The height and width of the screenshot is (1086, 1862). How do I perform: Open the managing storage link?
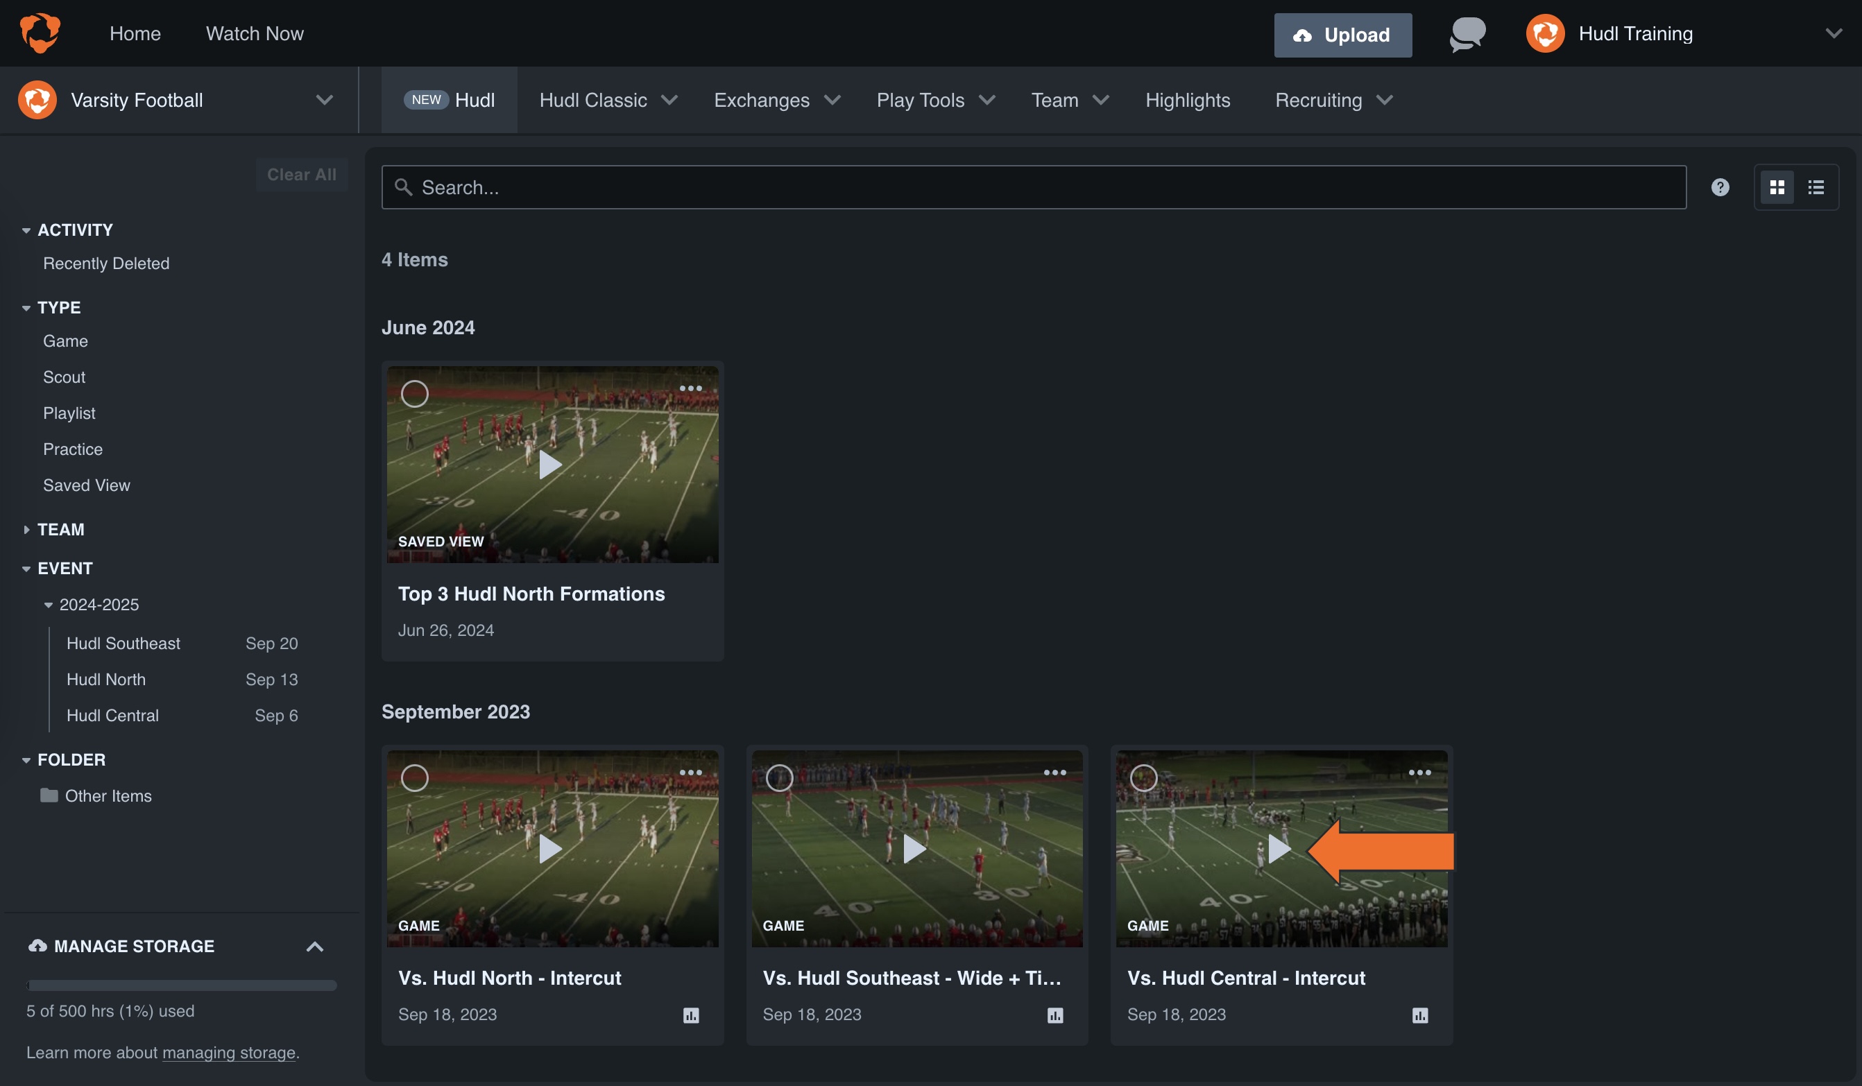[229, 1052]
